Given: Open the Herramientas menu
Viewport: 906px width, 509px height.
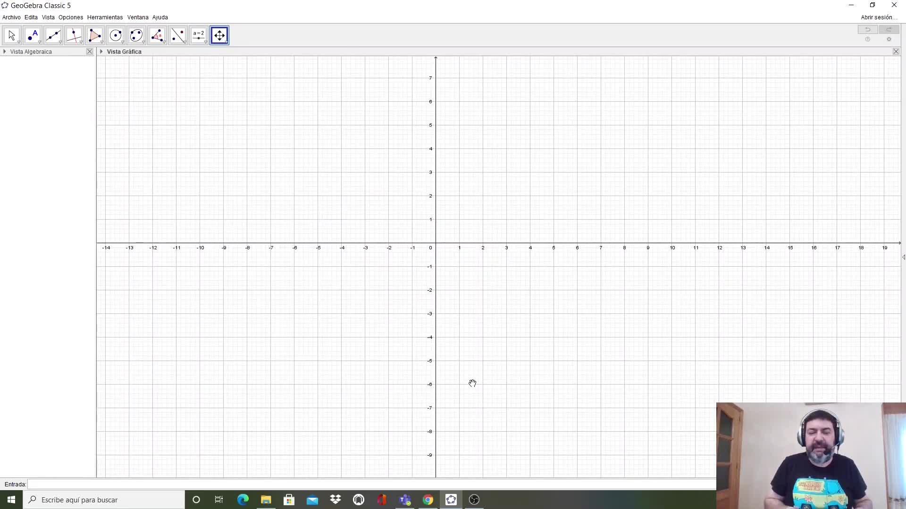Looking at the screenshot, I should point(105,17).
